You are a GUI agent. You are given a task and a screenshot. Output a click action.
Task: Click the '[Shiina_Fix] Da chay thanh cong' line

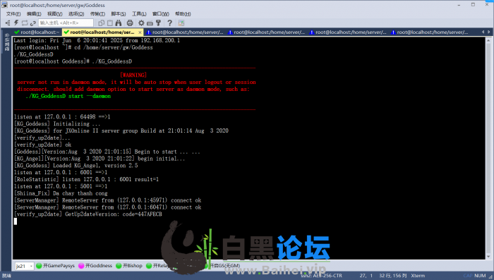click(x=61, y=193)
